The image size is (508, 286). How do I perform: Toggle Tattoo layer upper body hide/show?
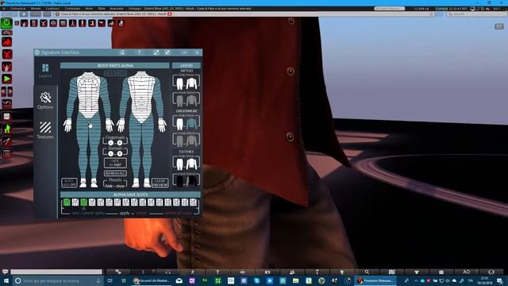coord(191,83)
